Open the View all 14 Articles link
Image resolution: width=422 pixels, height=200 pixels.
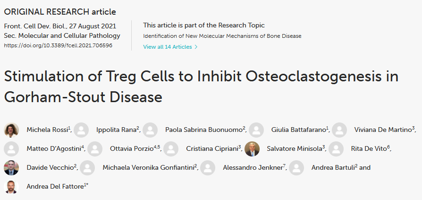(170, 47)
